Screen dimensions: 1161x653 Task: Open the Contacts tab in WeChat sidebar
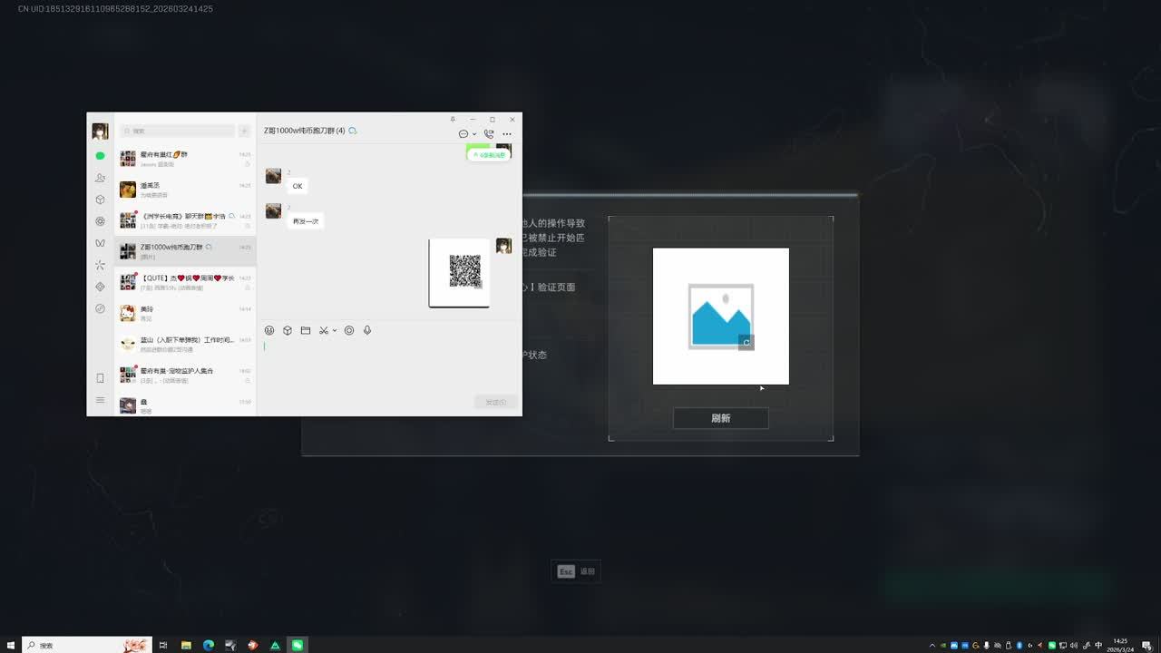pos(100,178)
